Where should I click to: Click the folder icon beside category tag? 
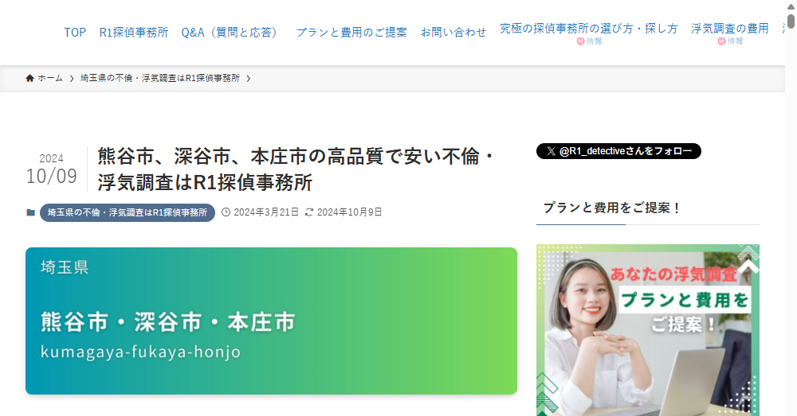(x=31, y=212)
